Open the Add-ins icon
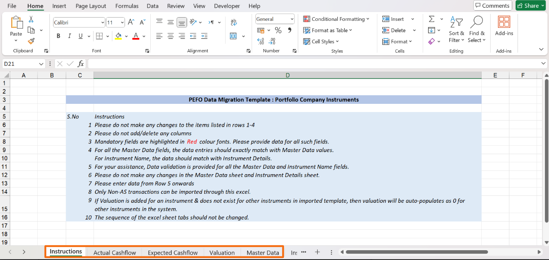 tap(504, 26)
